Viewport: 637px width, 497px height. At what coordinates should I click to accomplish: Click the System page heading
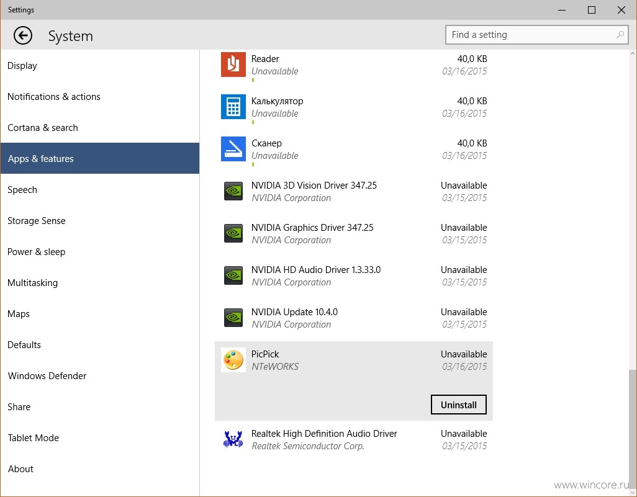(71, 36)
